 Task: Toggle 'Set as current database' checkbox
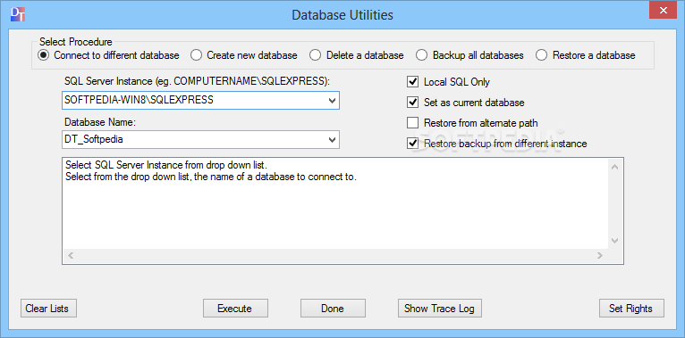pos(412,103)
